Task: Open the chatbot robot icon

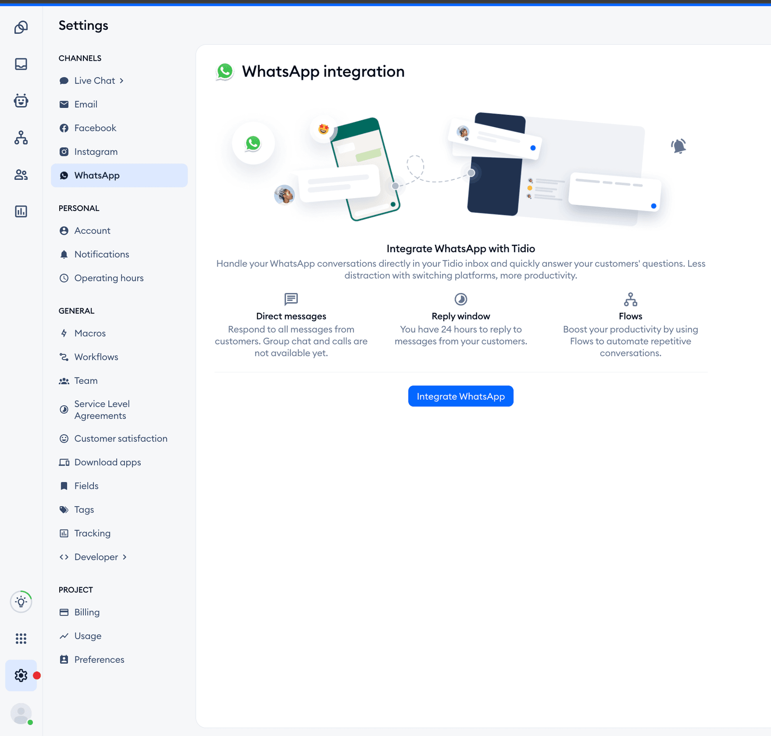Action: pos(21,101)
